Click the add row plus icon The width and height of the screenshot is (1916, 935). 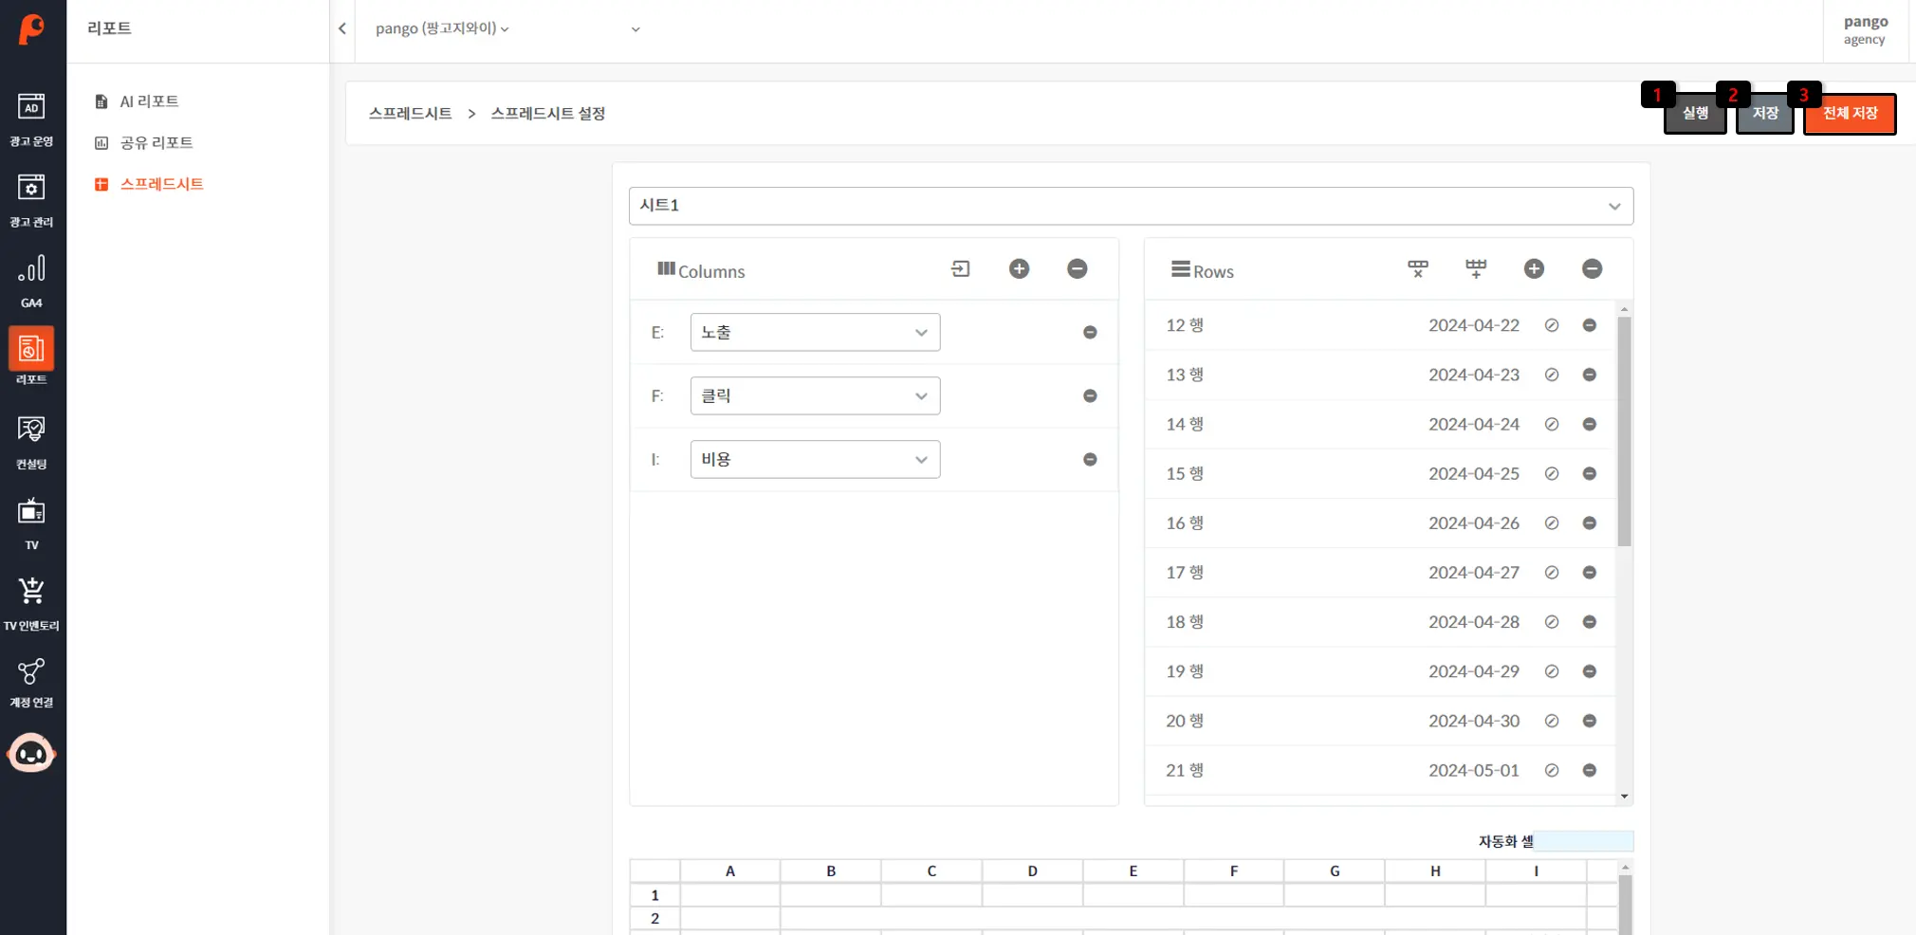point(1534,269)
